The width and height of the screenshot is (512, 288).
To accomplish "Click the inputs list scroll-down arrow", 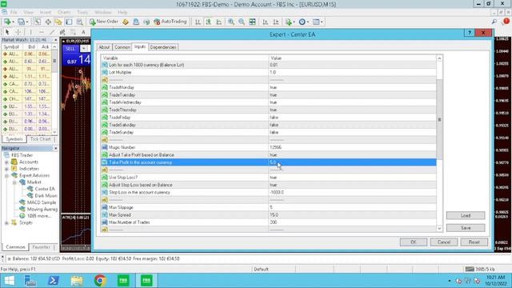I will (x=439, y=229).
